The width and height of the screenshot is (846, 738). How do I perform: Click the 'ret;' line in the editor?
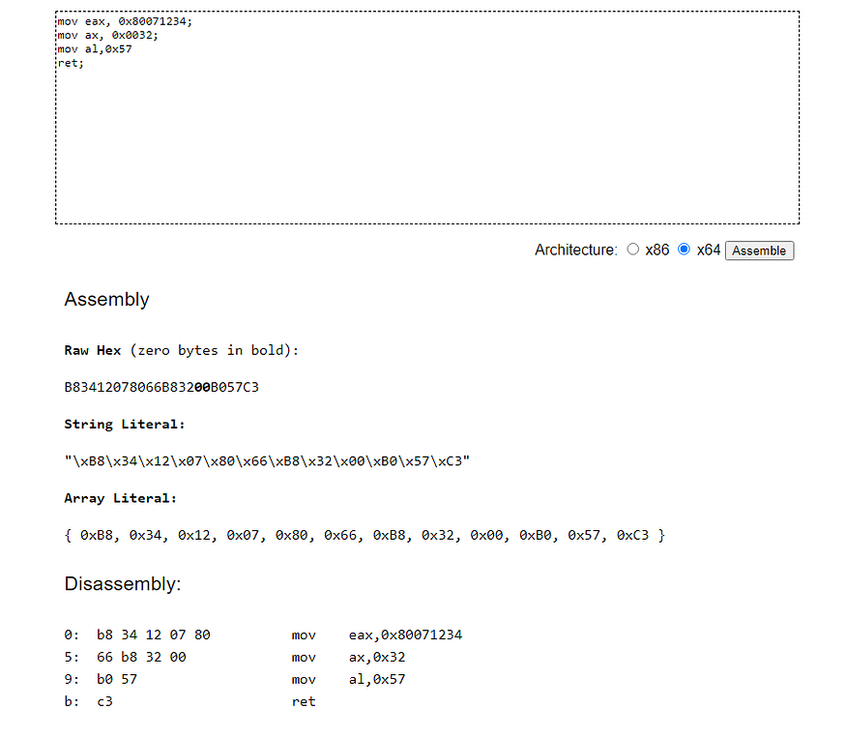point(71,63)
